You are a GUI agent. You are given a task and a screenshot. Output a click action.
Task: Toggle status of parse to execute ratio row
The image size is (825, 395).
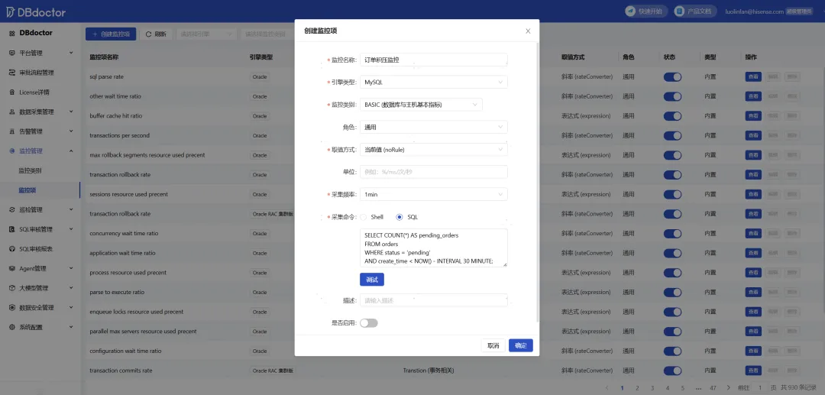point(672,293)
